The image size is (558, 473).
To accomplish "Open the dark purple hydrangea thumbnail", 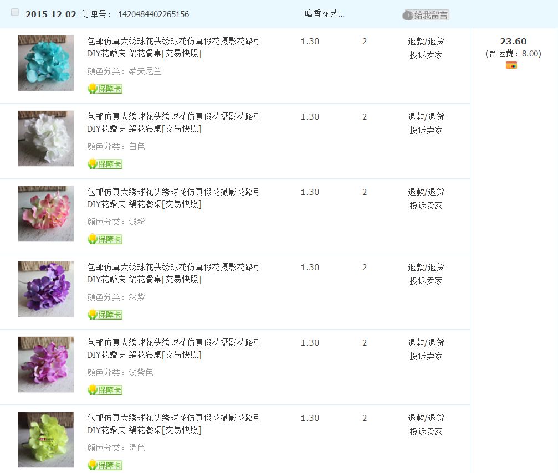I will [46, 289].
